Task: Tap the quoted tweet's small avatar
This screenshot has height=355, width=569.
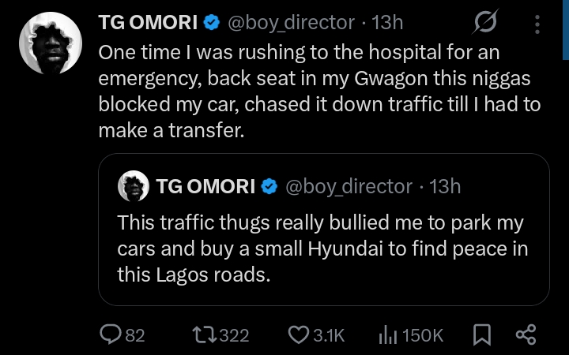Action: 134,186
